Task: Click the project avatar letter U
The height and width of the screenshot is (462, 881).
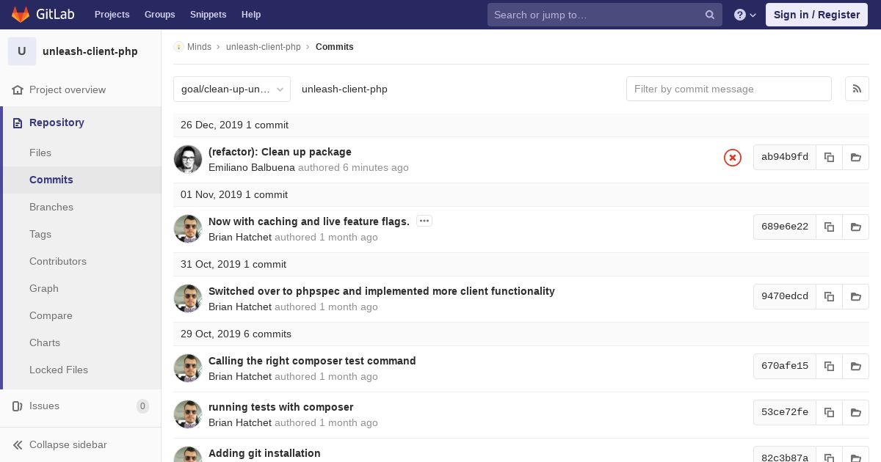Action: coord(22,51)
